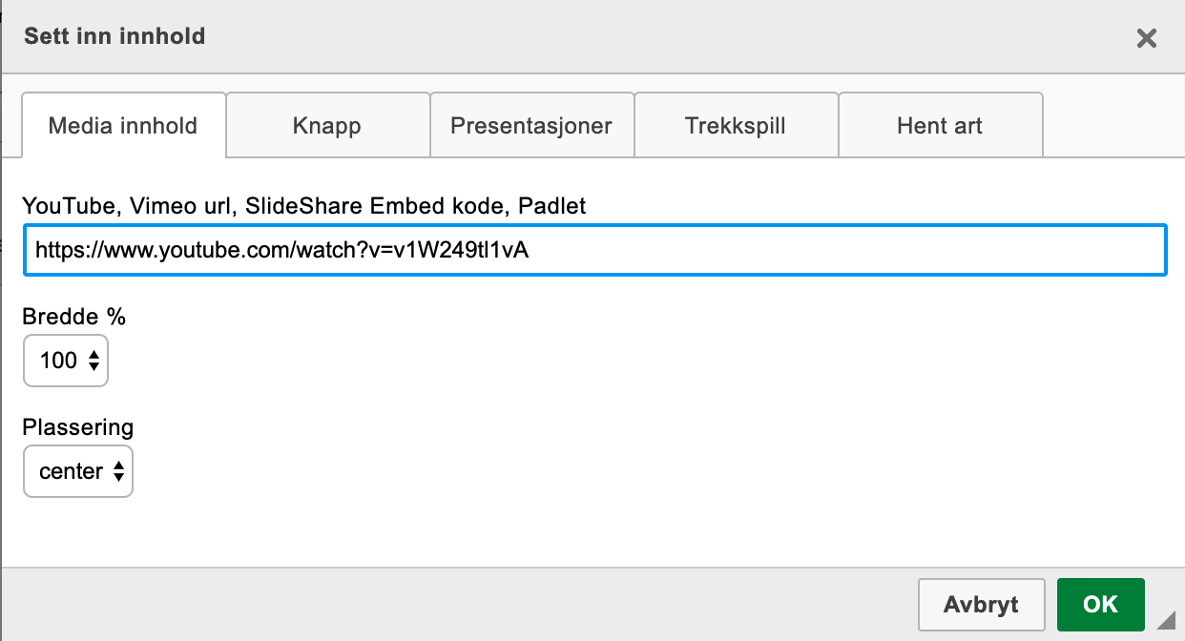The height and width of the screenshot is (641, 1185).
Task: Select the Trekkspill tab
Action: 736,125
